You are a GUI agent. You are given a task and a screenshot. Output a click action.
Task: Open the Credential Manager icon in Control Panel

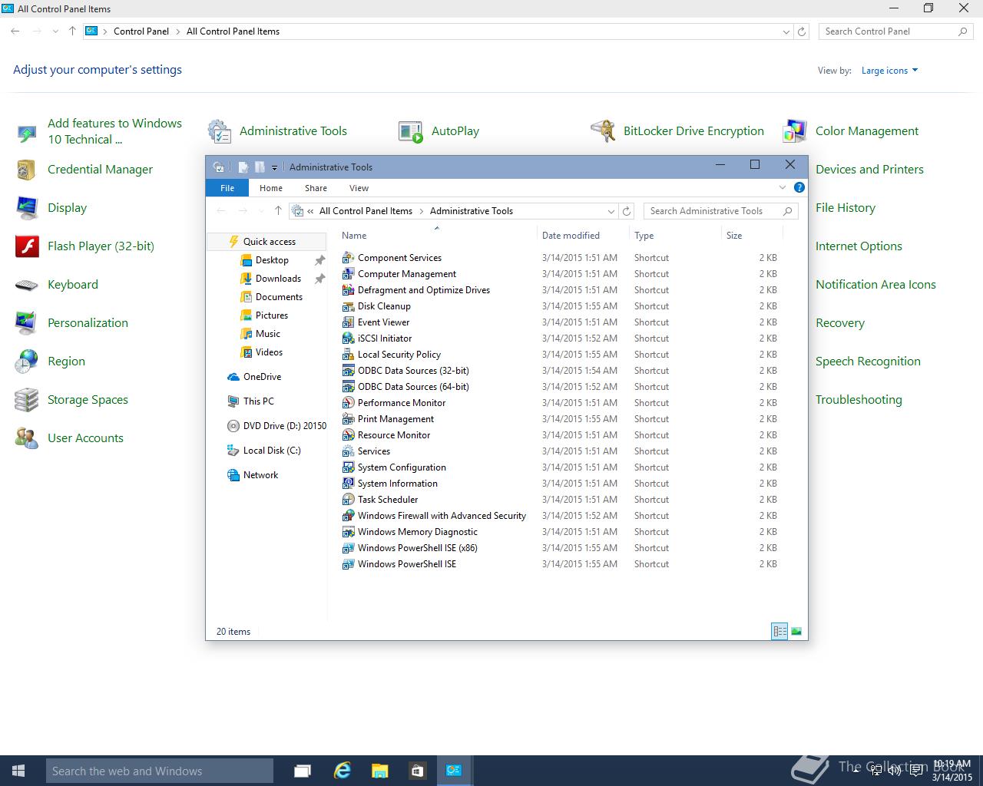point(26,170)
